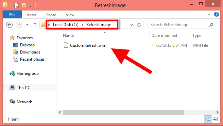Click the Favorites star icon
The height and width of the screenshot is (126, 223).
tap(12, 38)
